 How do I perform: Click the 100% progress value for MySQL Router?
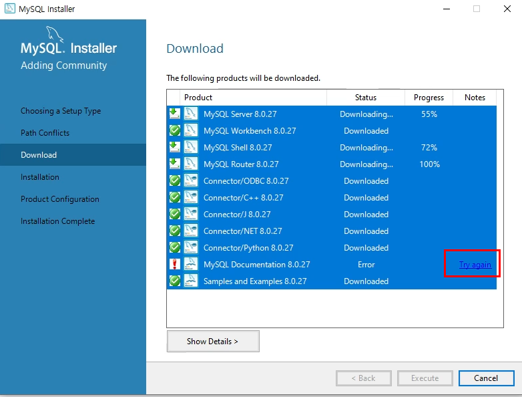[429, 164]
